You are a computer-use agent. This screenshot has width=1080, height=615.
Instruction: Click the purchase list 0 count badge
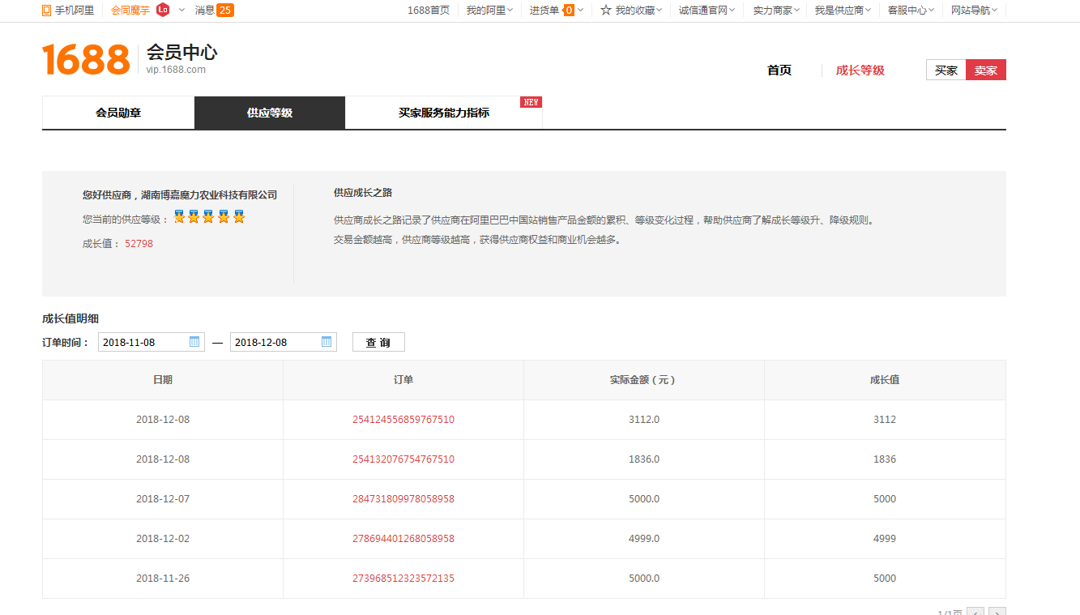point(569,11)
